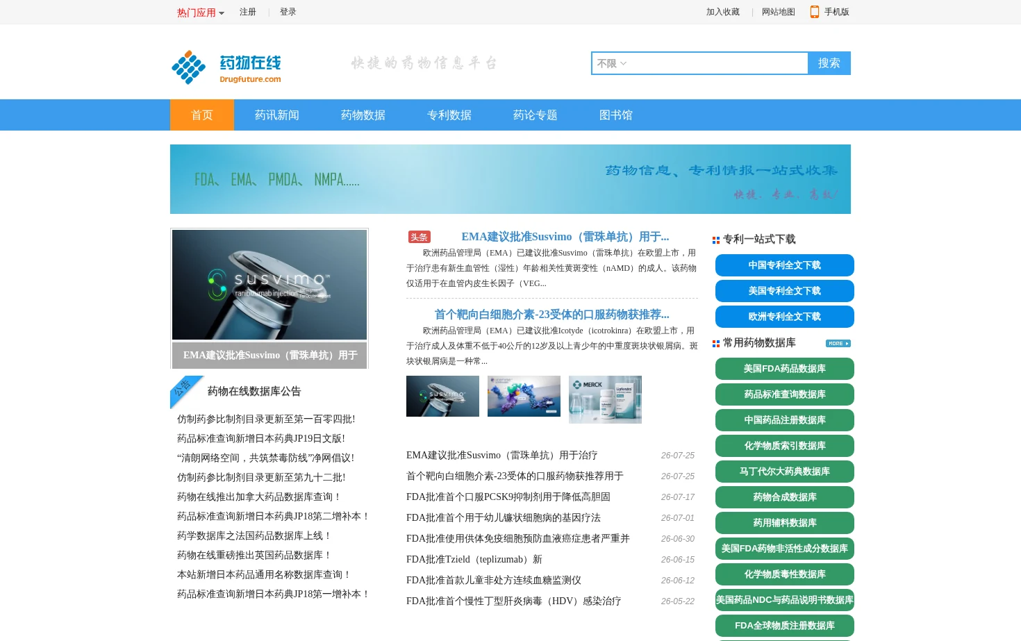Open news 首个靶向白细胞介素-23受体 in list
1021x641 pixels.
tap(515, 476)
